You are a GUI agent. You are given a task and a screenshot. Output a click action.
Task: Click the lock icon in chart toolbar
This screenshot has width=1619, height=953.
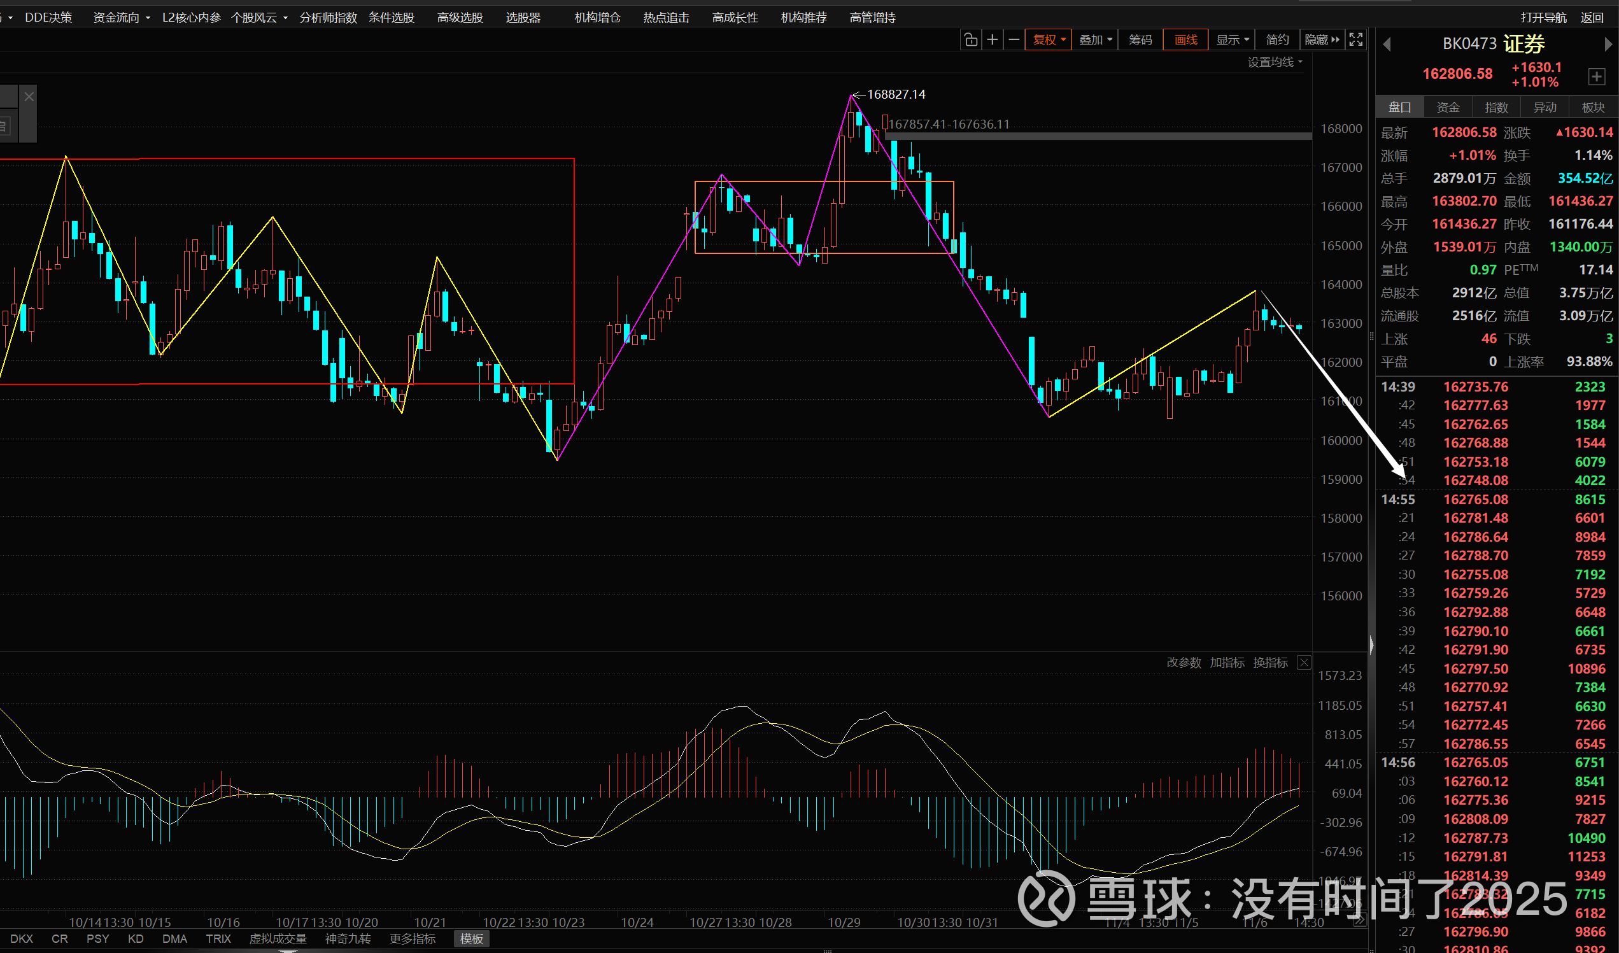pos(971,40)
